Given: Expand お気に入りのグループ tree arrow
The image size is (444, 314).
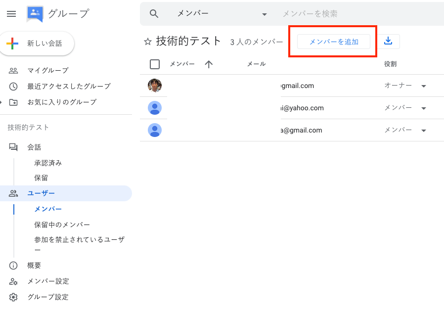Looking at the screenshot, I should [1, 102].
